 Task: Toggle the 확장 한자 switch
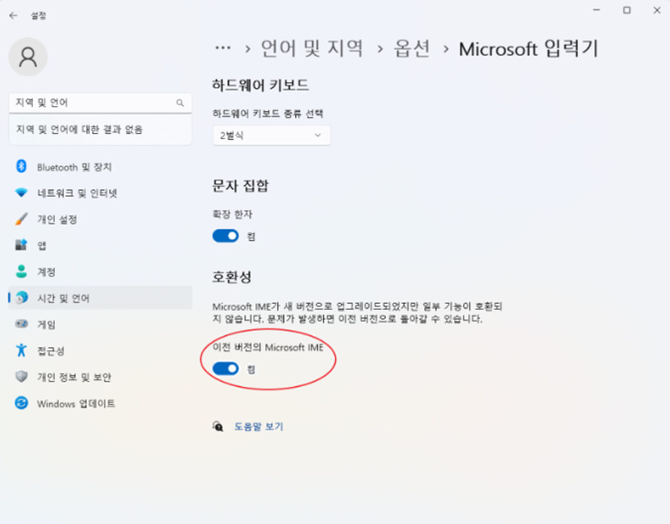[226, 236]
